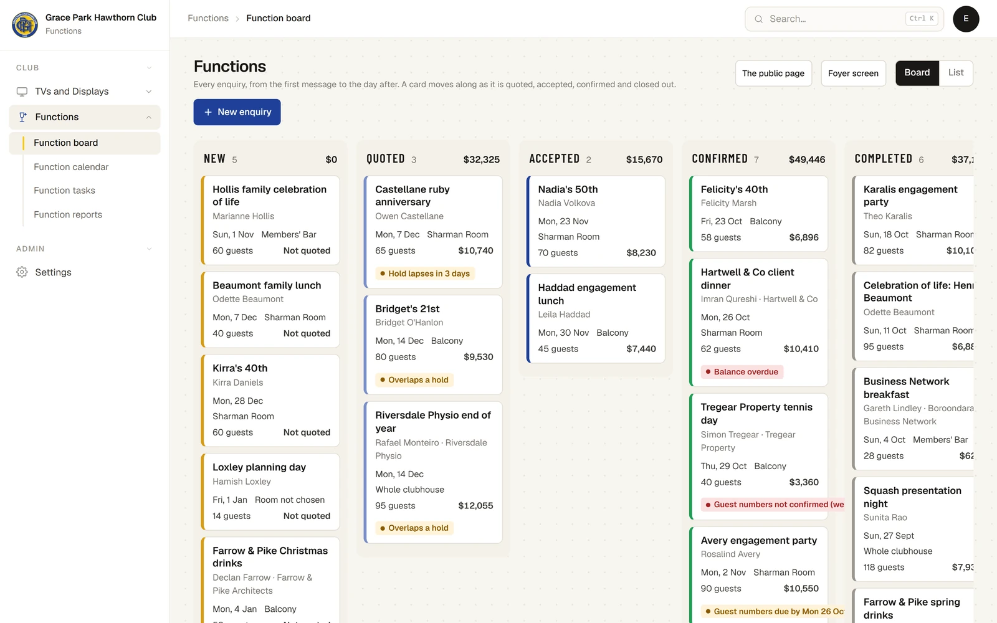Click the Settings gear icon
The image size is (997, 623).
point(22,272)
